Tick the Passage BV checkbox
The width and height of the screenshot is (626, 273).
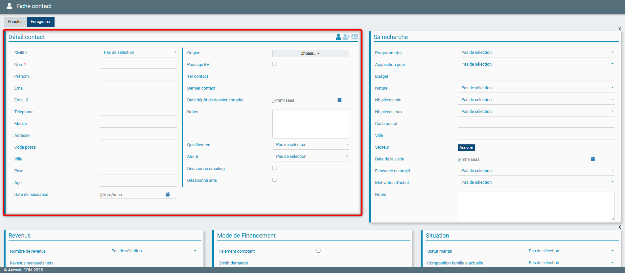[274, 64]
